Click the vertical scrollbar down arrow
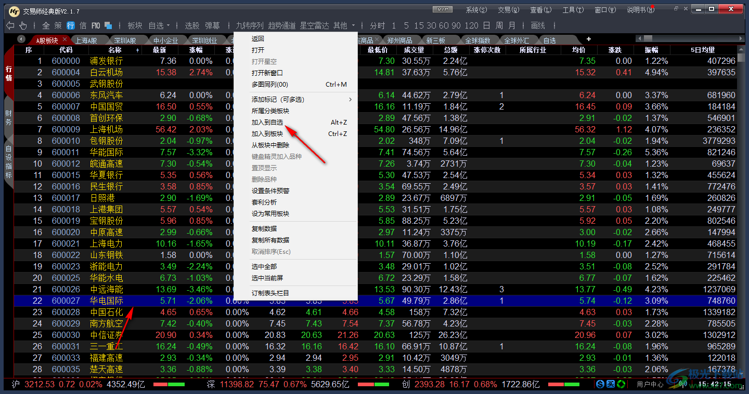749x394 pixels. 742,373
